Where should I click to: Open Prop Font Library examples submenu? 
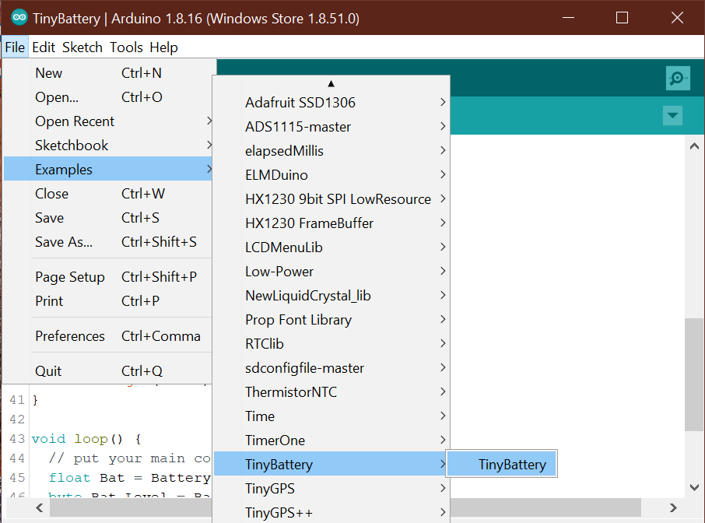pyautogui.click(x=331, y=320)
